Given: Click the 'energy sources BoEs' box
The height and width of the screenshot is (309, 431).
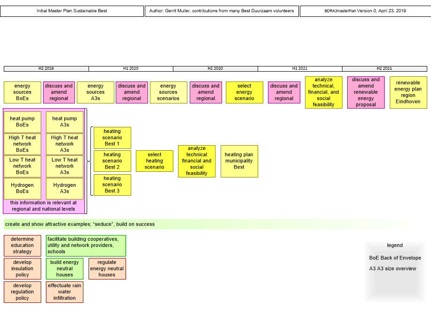Looking at the screenshot, I should (x=22, y=92).
